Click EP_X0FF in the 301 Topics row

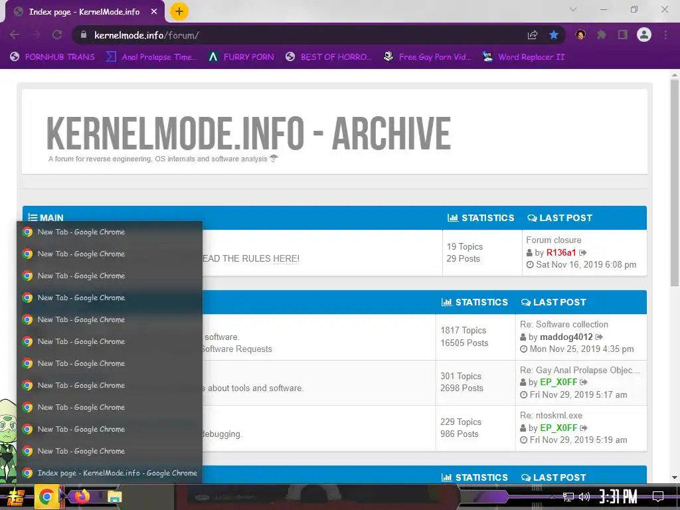[558, 382]
